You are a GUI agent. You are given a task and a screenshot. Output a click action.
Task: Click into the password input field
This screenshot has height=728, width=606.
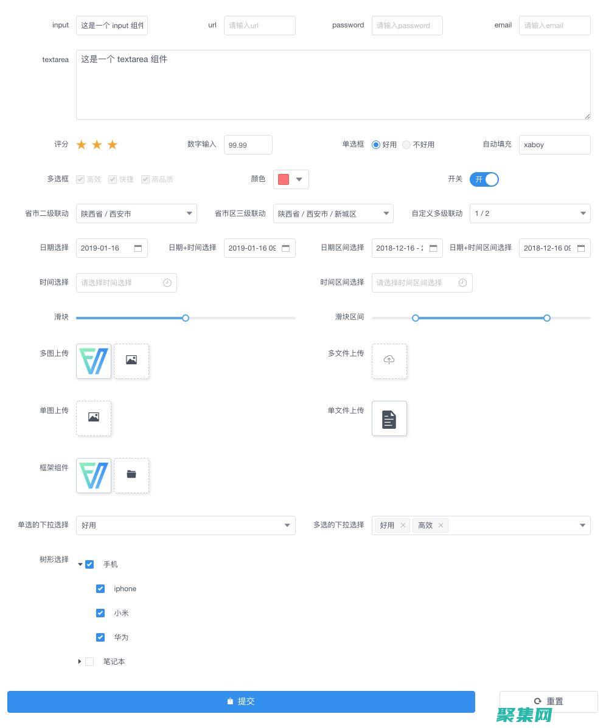[x=406, y=26]
